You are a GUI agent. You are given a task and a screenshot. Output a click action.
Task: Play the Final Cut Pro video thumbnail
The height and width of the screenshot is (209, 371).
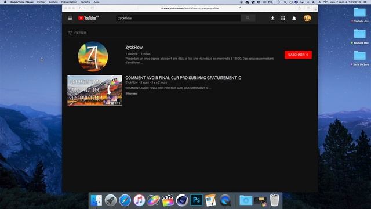coord(94,91)
